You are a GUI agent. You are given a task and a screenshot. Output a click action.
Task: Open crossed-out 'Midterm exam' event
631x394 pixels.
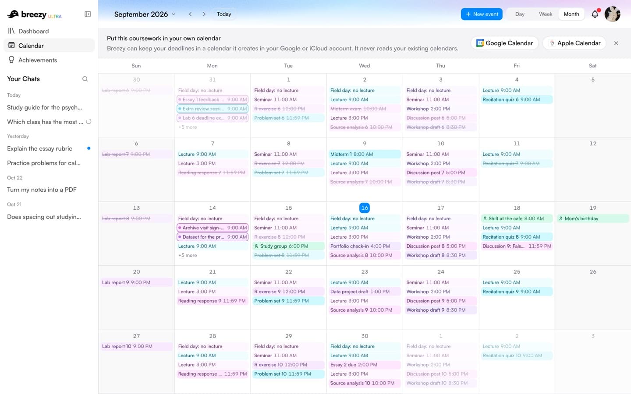tap(365, 109)
